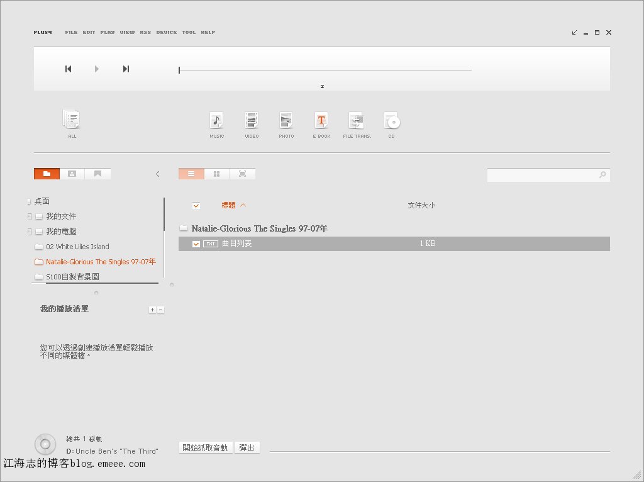The image size is (644, 482).
Task: Switch to the bookmark tab
Action: point(97,174)
